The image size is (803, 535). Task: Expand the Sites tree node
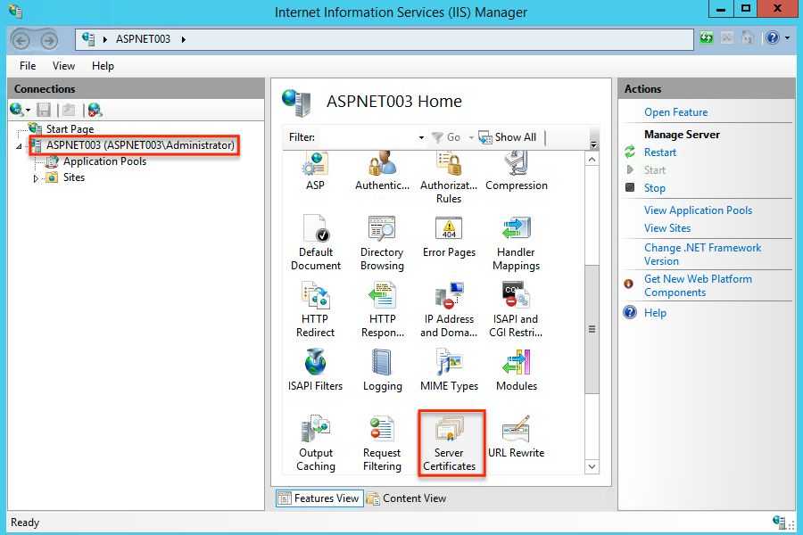tap(36, 178)
